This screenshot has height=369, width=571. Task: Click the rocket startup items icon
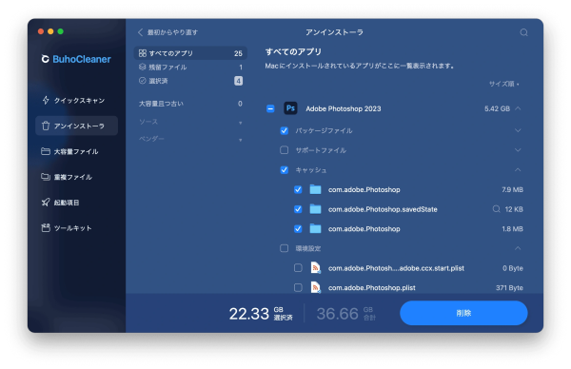46,202
